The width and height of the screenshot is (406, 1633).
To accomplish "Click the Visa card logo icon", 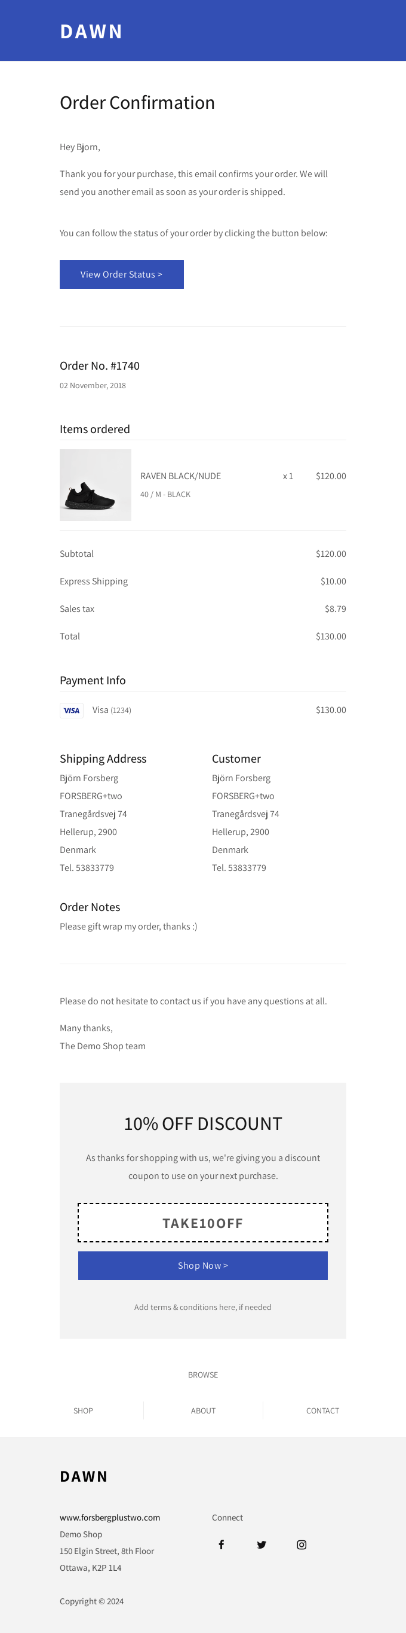I will coord(72,710).
